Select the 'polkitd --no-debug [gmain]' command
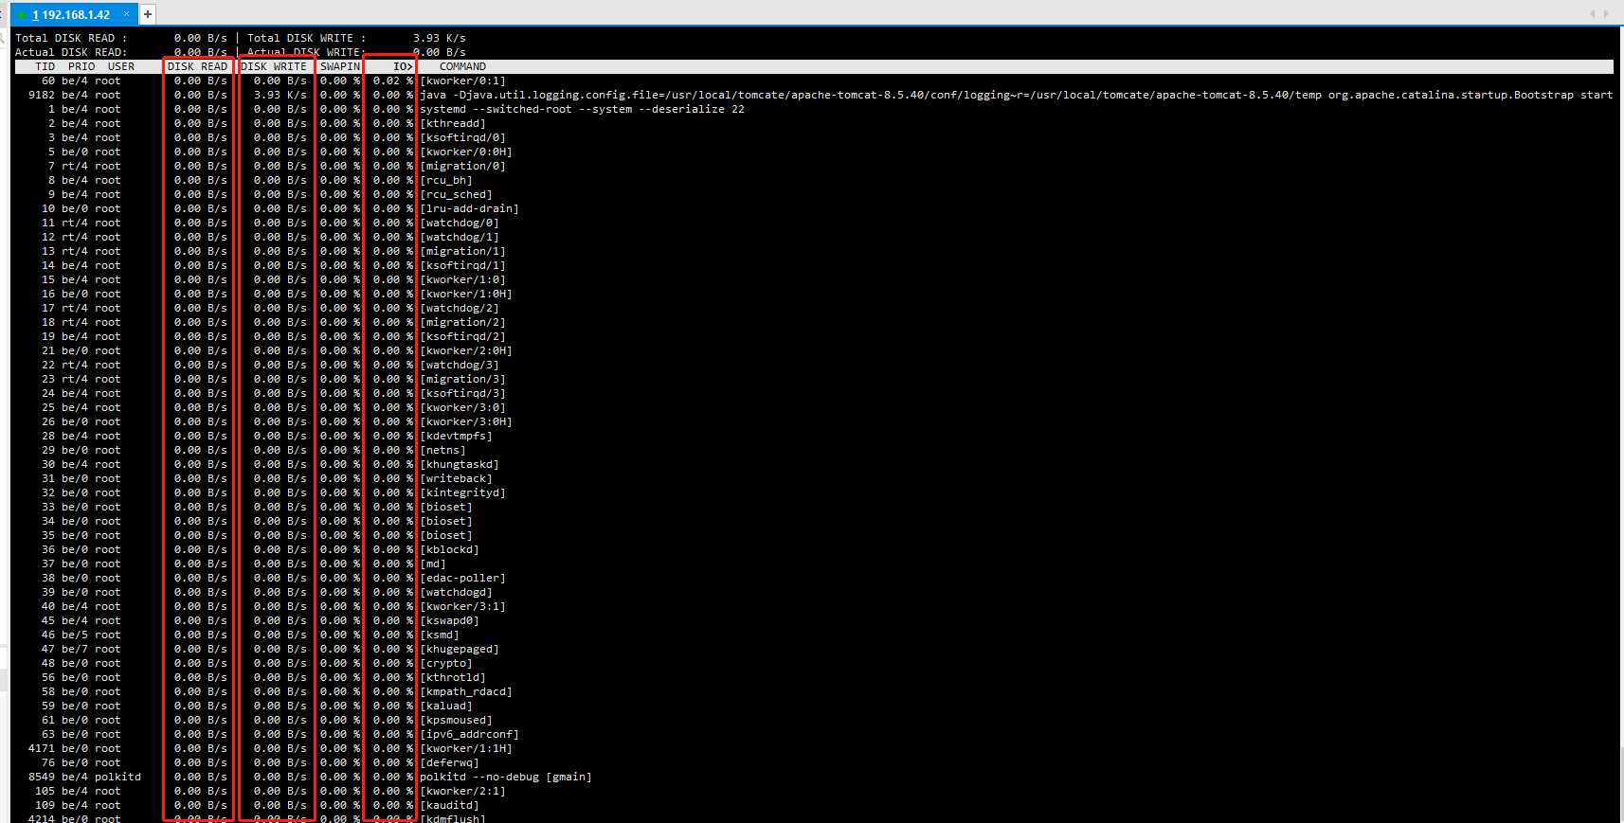Image resolution: width=1624 pixels, height=823 pixels. coord(506,777)
